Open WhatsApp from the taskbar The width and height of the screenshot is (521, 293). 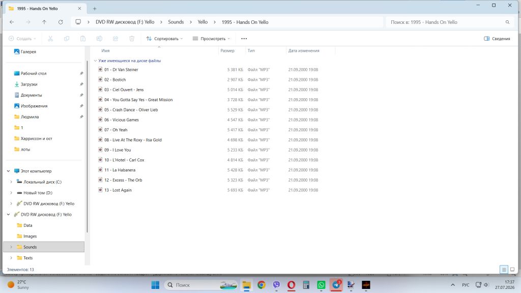(321, 285)
